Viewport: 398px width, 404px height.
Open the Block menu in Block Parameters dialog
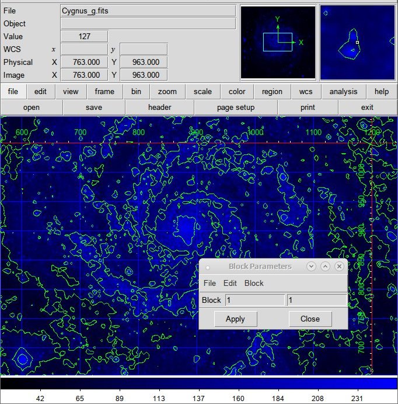(254, 283)
